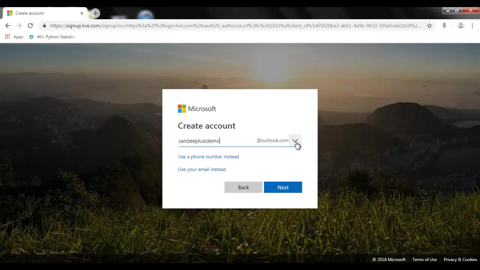Go back using browser back arrow
Image resolution: width=480 pixels, height=270 pixels.
coord(8,25)
